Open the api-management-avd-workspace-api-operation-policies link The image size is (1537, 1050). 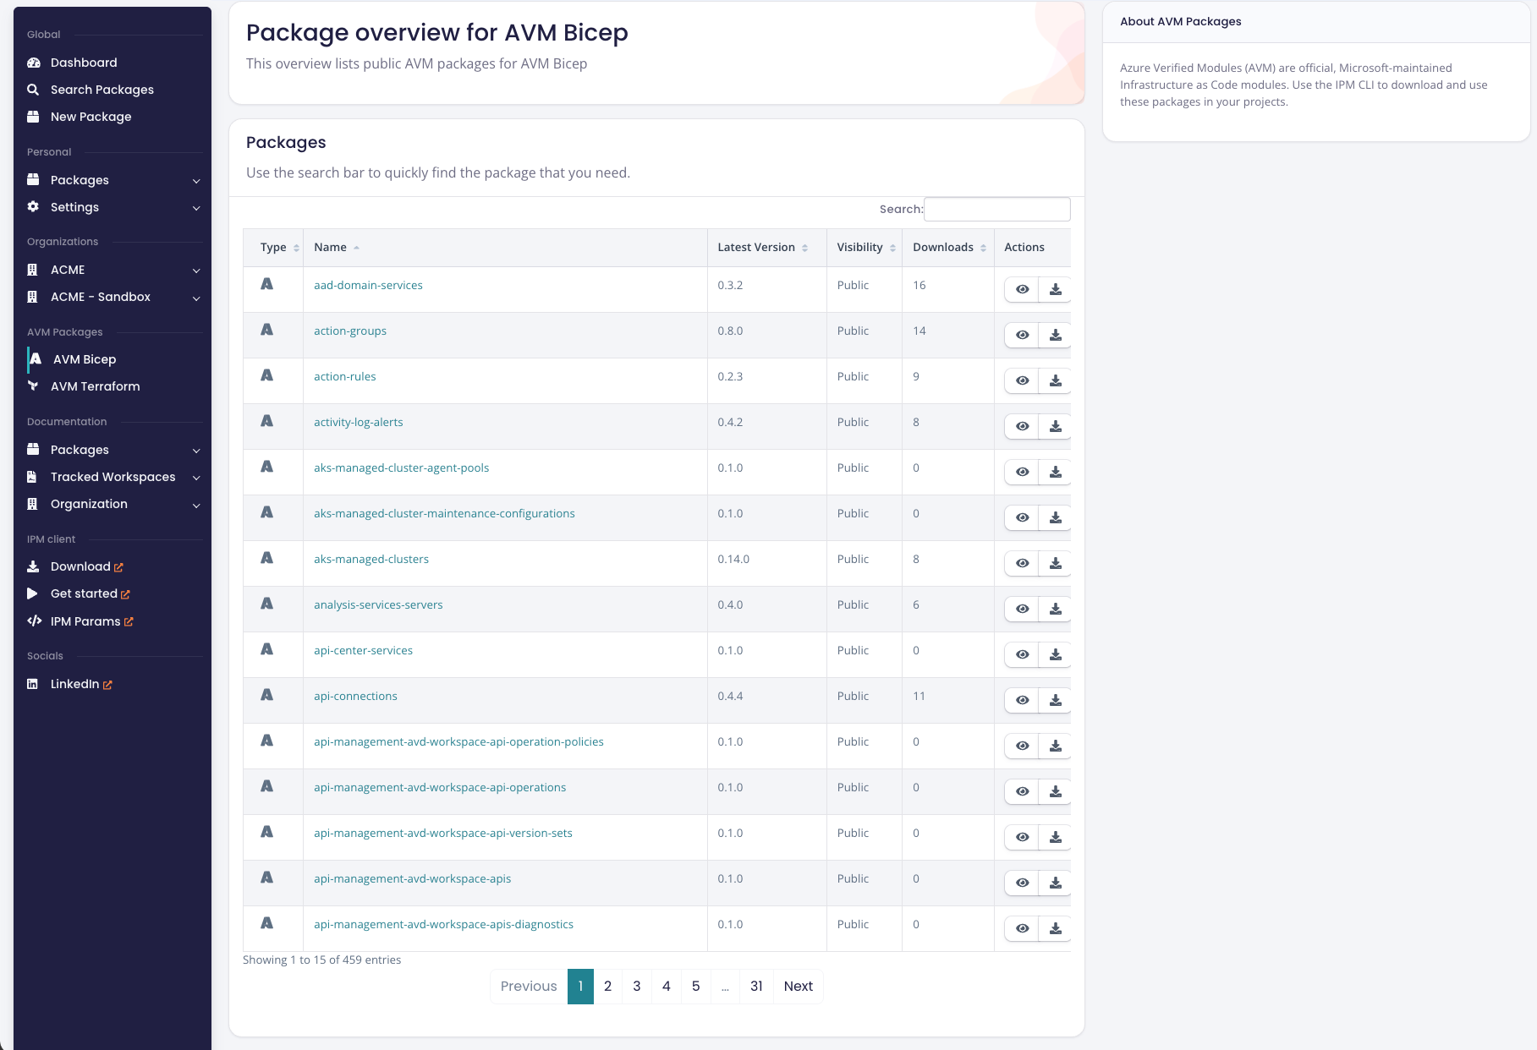(x=458, y=741)
